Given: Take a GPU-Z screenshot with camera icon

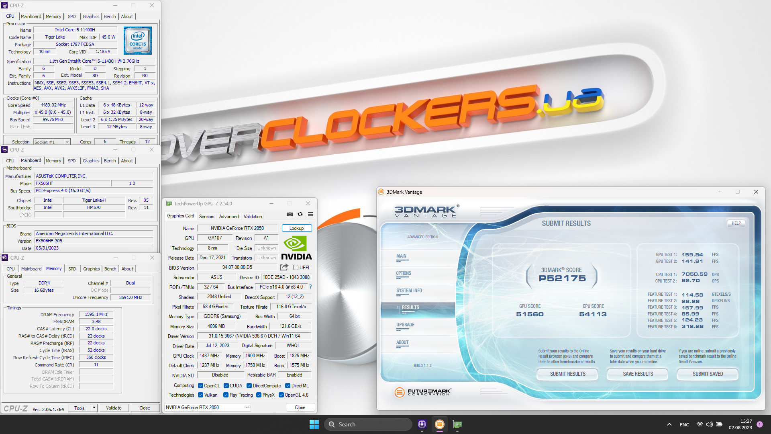Looking at the screenshot, I should 290,215.
